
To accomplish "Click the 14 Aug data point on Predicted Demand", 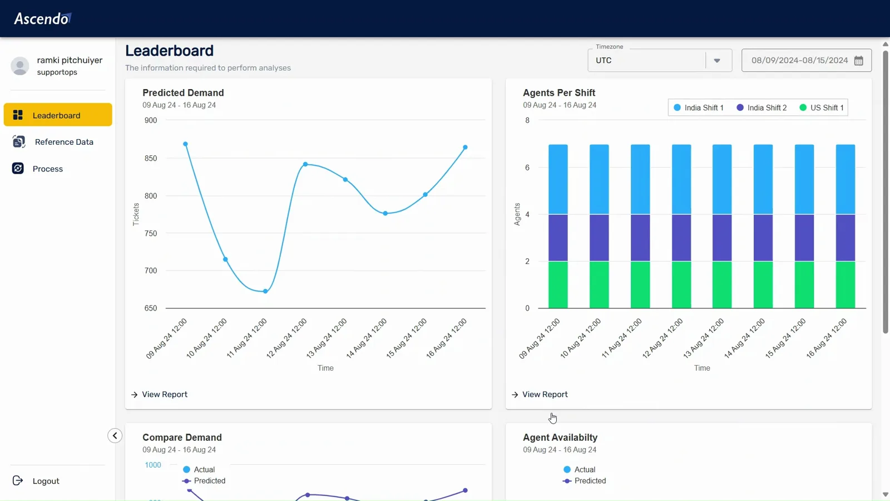I will coord(385,213).
